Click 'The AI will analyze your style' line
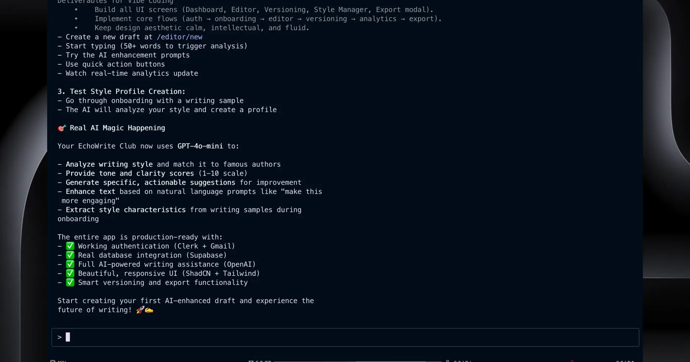Screen dimensions: 690x362 (x=167, y=110)
